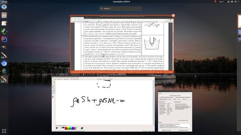Open the Files manager from the dock

[x=4, y=15]
